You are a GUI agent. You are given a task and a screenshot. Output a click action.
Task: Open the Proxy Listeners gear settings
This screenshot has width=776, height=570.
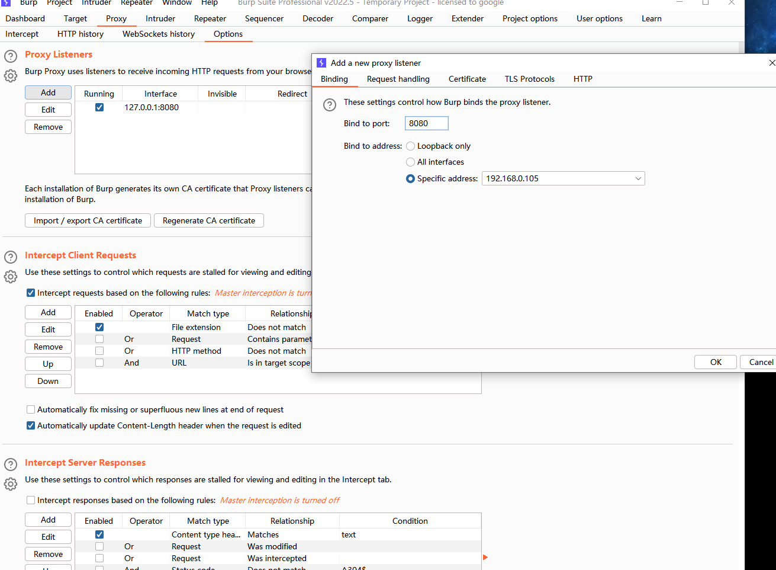click(11, 76)
